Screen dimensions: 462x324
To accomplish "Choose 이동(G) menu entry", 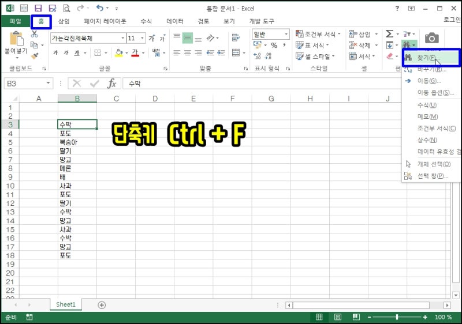I will tap(431, 81).
